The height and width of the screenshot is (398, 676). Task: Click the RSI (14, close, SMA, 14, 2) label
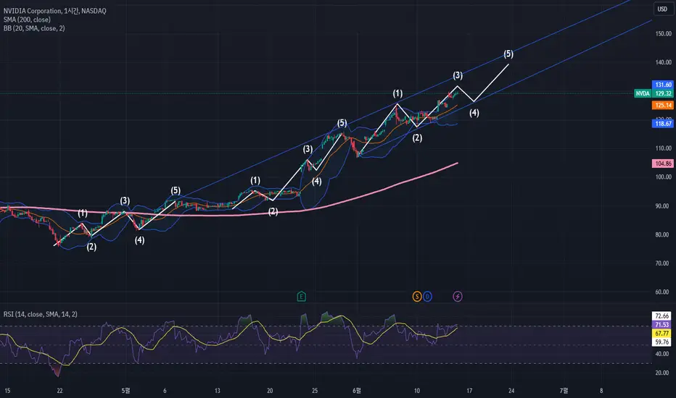click(41, 315)
